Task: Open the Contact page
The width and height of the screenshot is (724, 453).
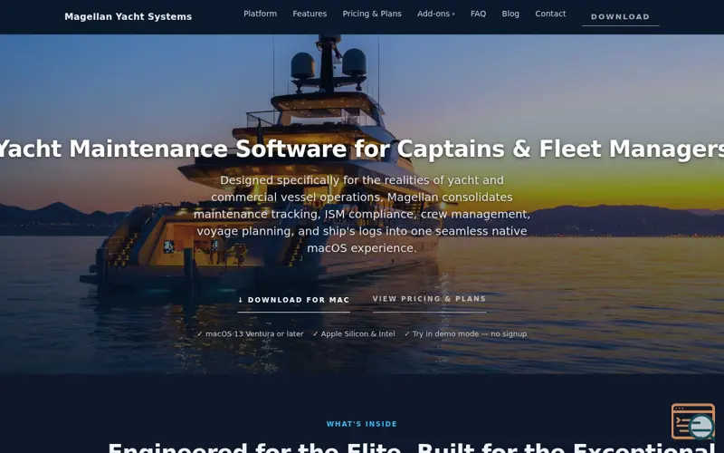Action: 550,14
